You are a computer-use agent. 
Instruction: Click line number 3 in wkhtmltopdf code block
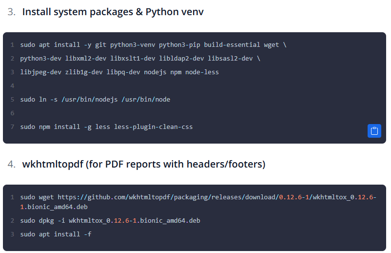pos(12,234)
